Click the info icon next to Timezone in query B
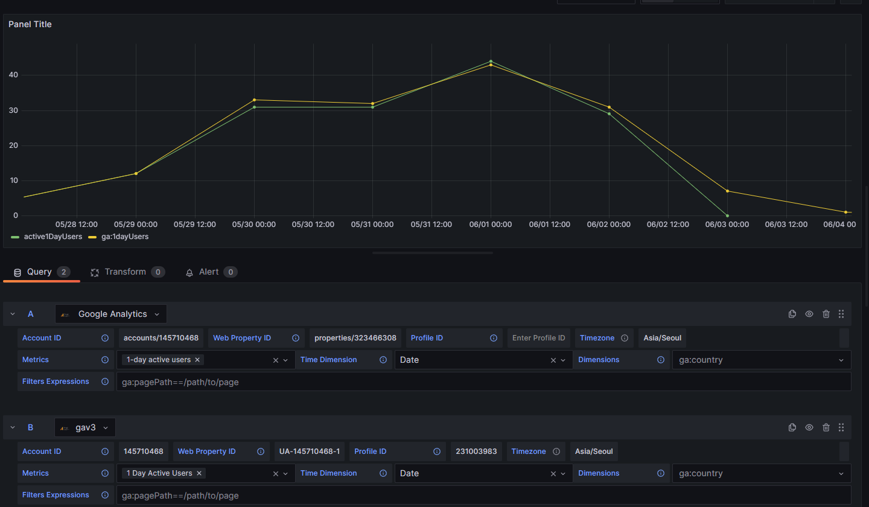Screen dimensions: 869x507 click(x=556, y=451)
